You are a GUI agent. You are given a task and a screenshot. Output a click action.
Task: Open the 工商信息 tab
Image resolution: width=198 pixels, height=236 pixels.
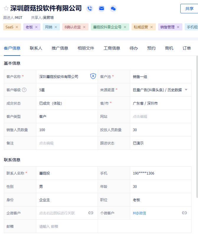click(112, 48)
